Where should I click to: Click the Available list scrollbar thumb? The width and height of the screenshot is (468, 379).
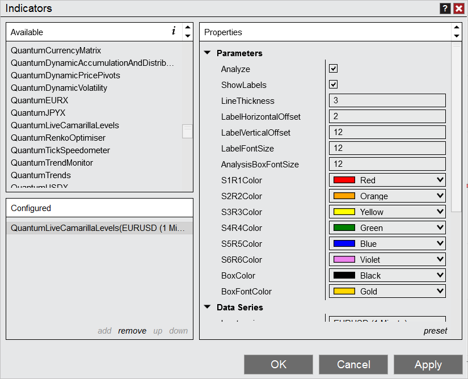pos(187,131)
